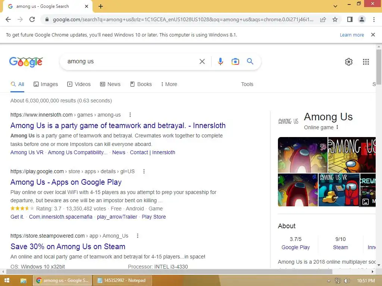Image resolution: width=382 pixels, height=286 pixels.
Task: Open options for the play.google.com result
Action: coord(144,171)
